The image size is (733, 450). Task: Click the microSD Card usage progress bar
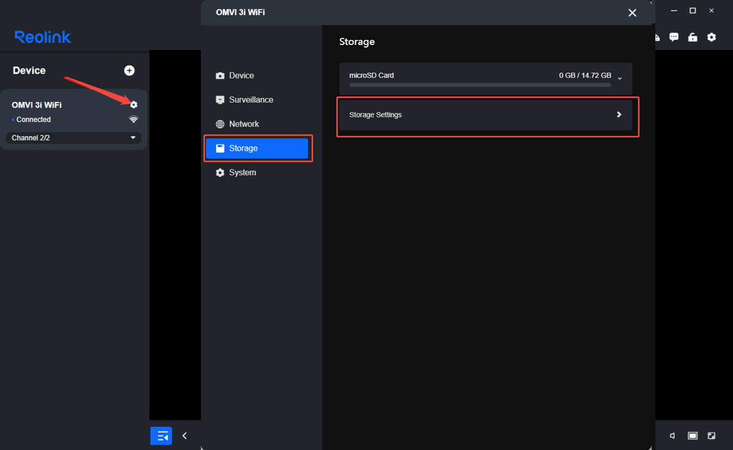480,85
